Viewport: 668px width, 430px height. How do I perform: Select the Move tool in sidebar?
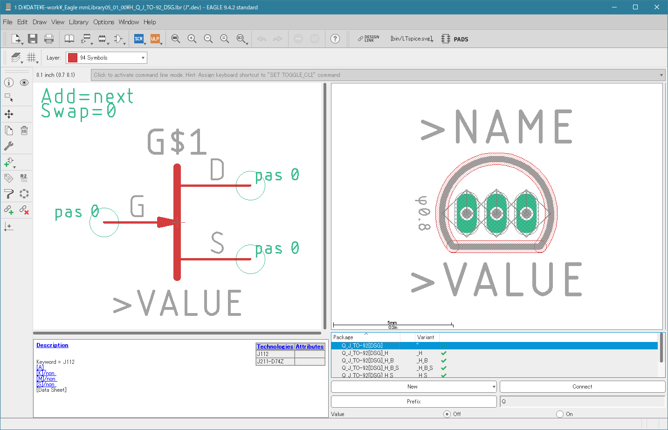point(9,114)
